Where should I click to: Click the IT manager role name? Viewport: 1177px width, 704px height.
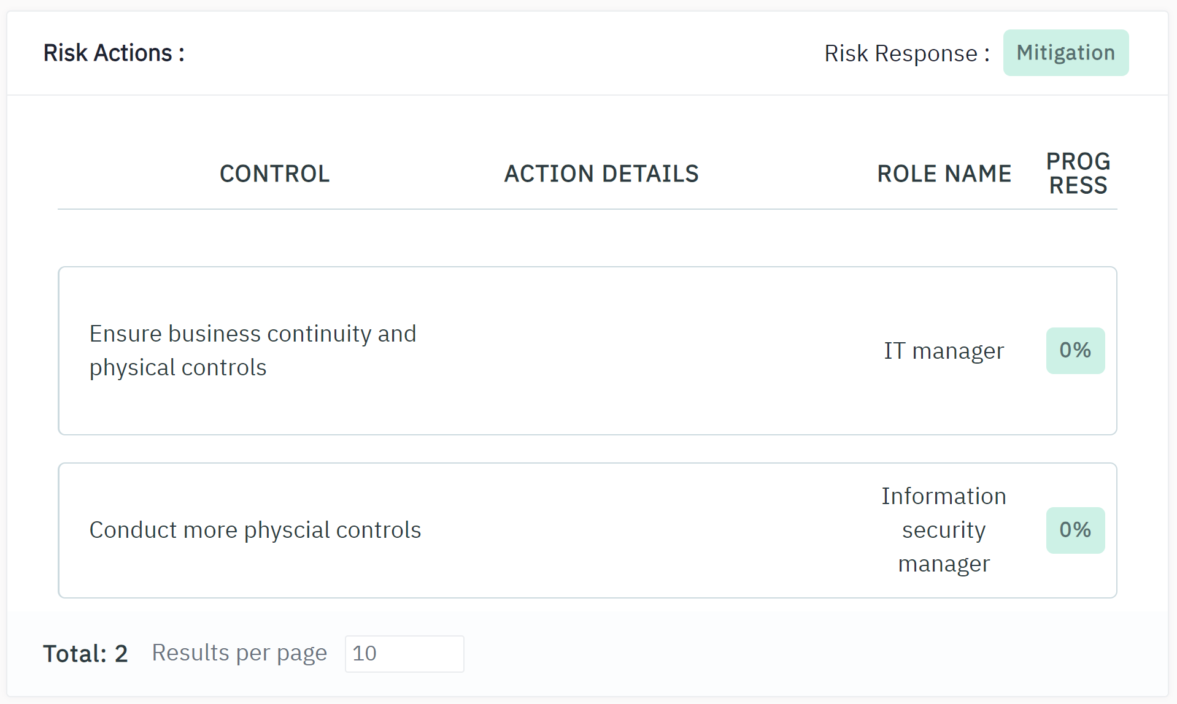943,350
